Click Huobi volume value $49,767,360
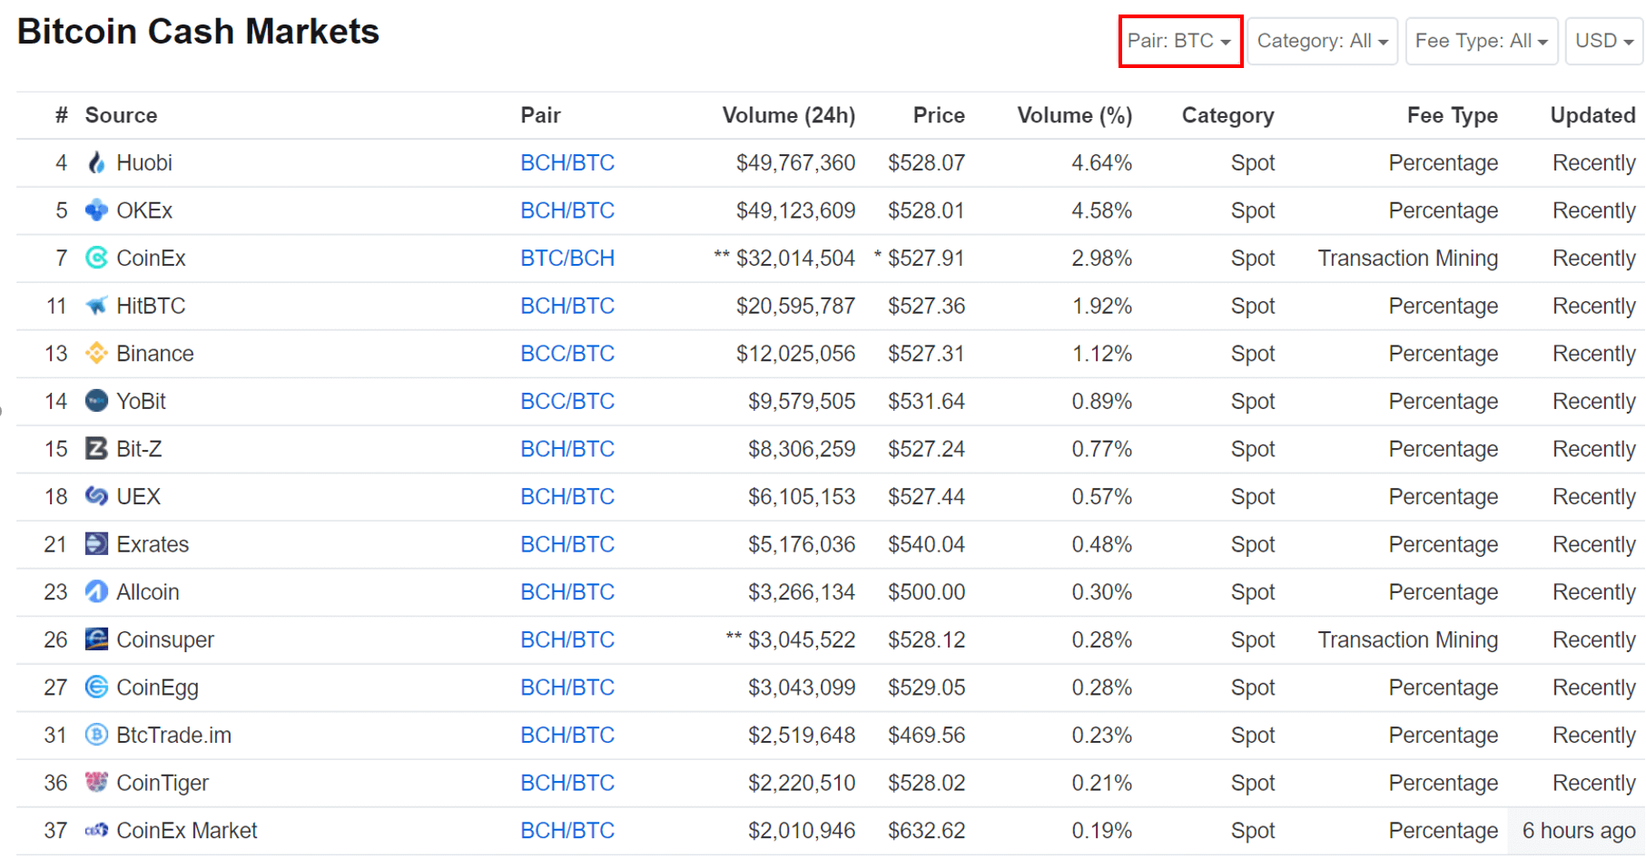The width and height of the screenshot is (1646, 858). 795,162
